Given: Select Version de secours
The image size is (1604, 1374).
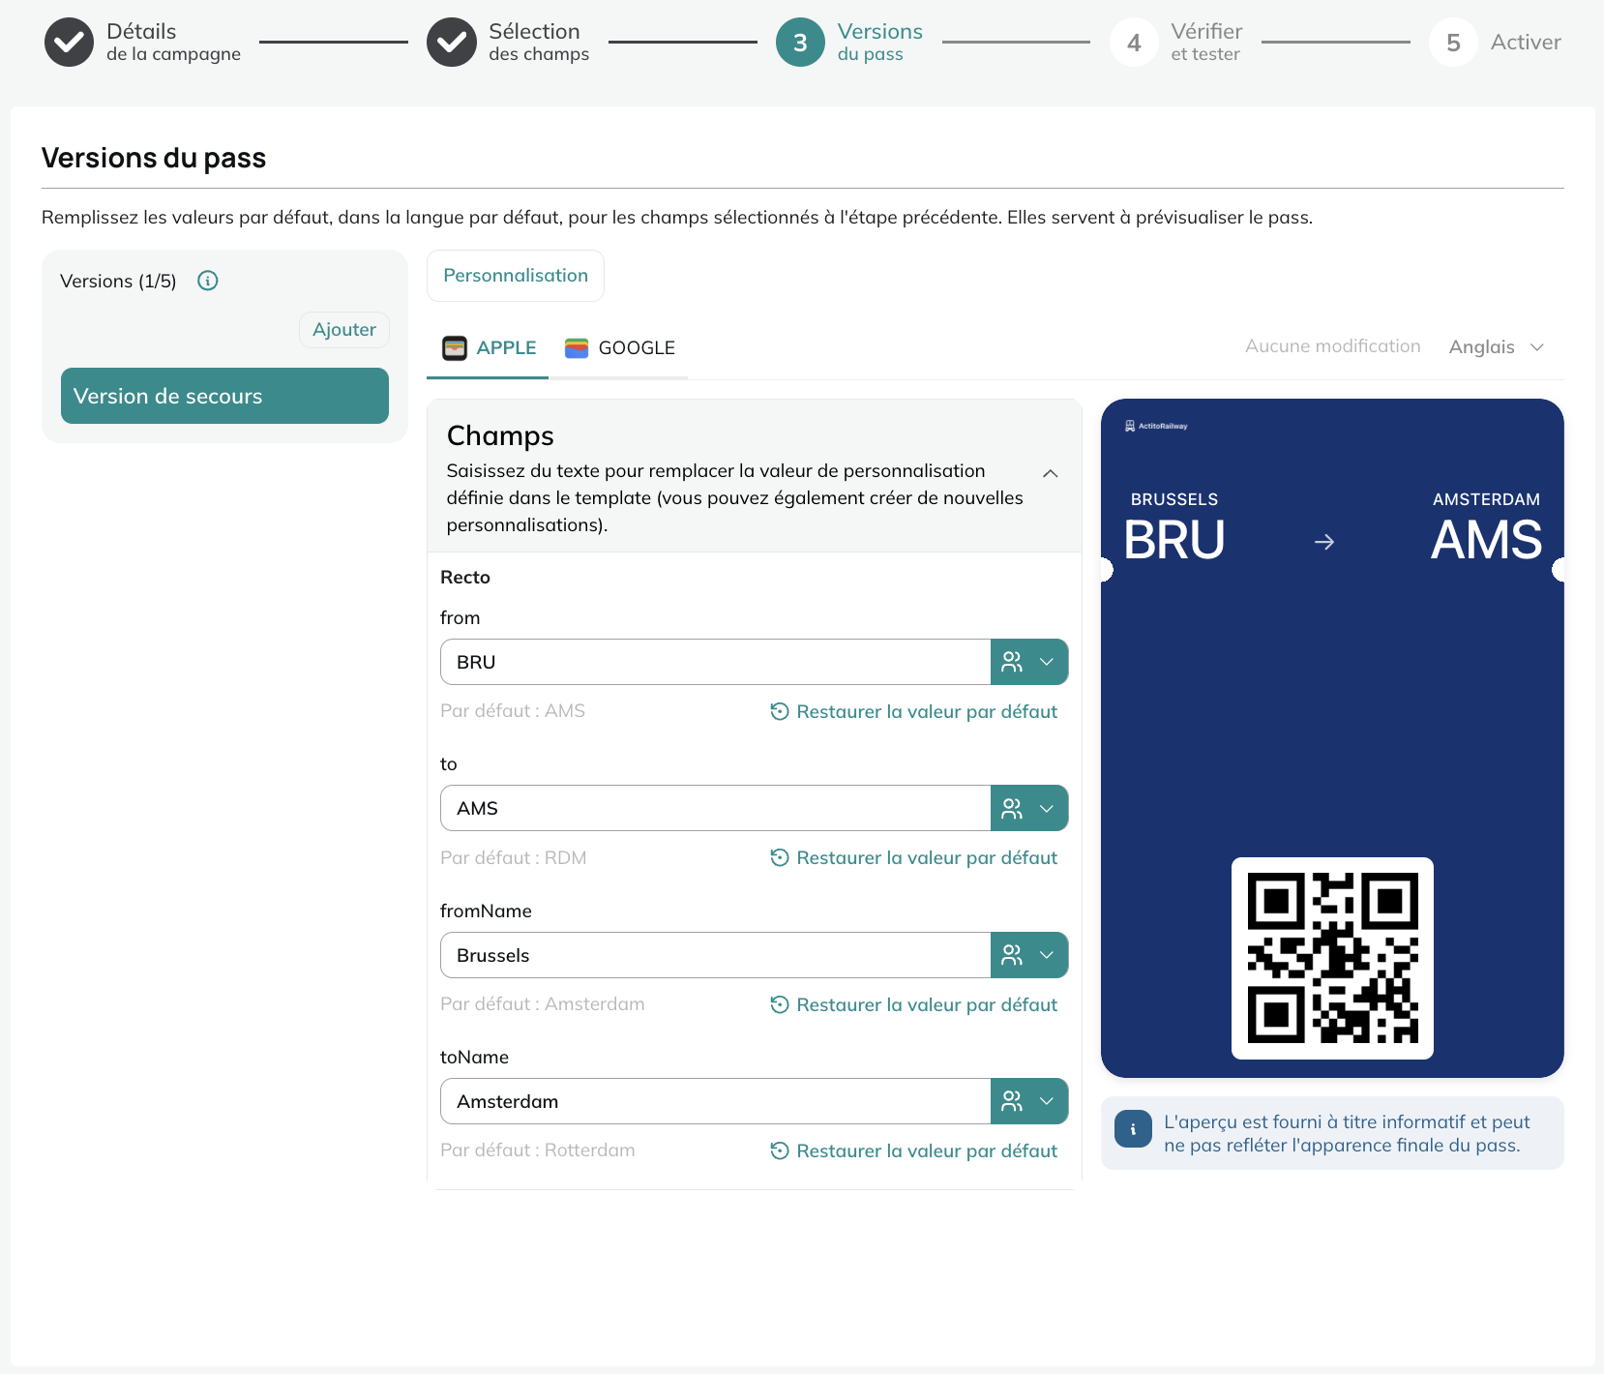Looking at the screenshot, I should pos(224,396).
